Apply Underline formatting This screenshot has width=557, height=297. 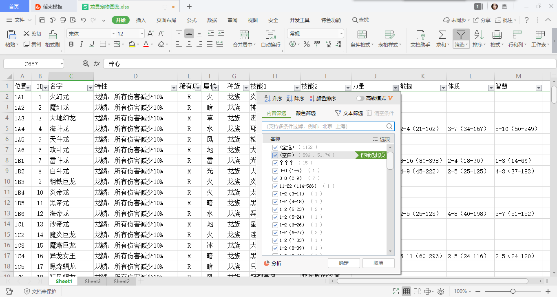tap(91, 44)
